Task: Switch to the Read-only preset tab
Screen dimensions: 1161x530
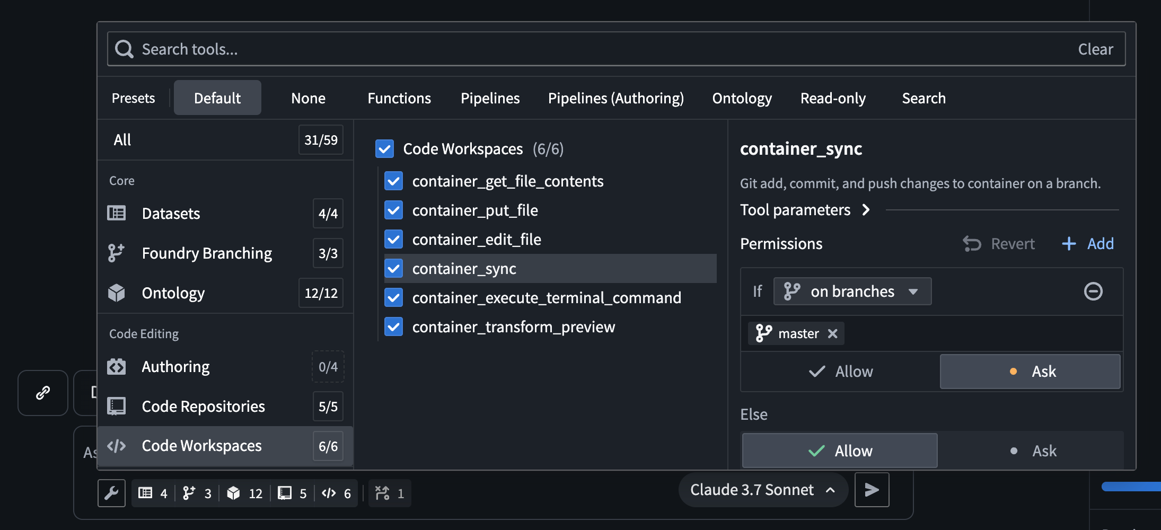Action: pyautogui.click(x=833, y=98)
